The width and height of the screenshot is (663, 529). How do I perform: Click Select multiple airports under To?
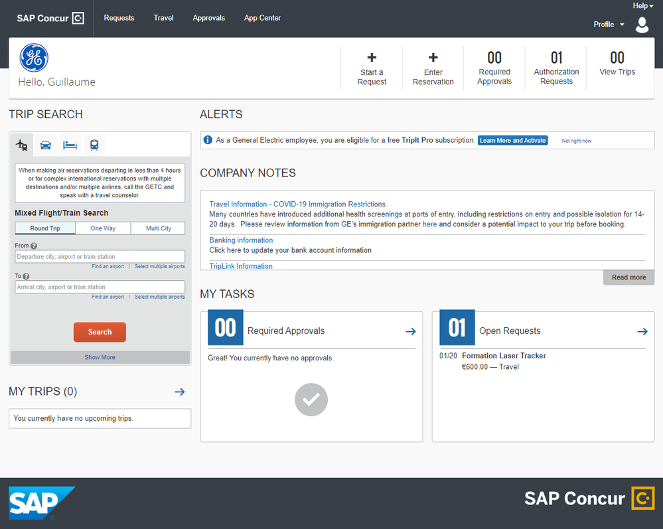click(159, 297)
